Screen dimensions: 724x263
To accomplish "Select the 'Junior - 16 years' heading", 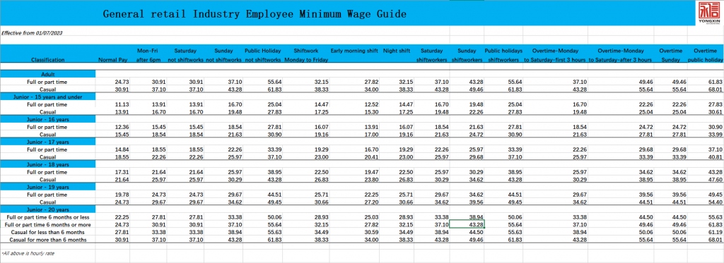I will 48,119.
